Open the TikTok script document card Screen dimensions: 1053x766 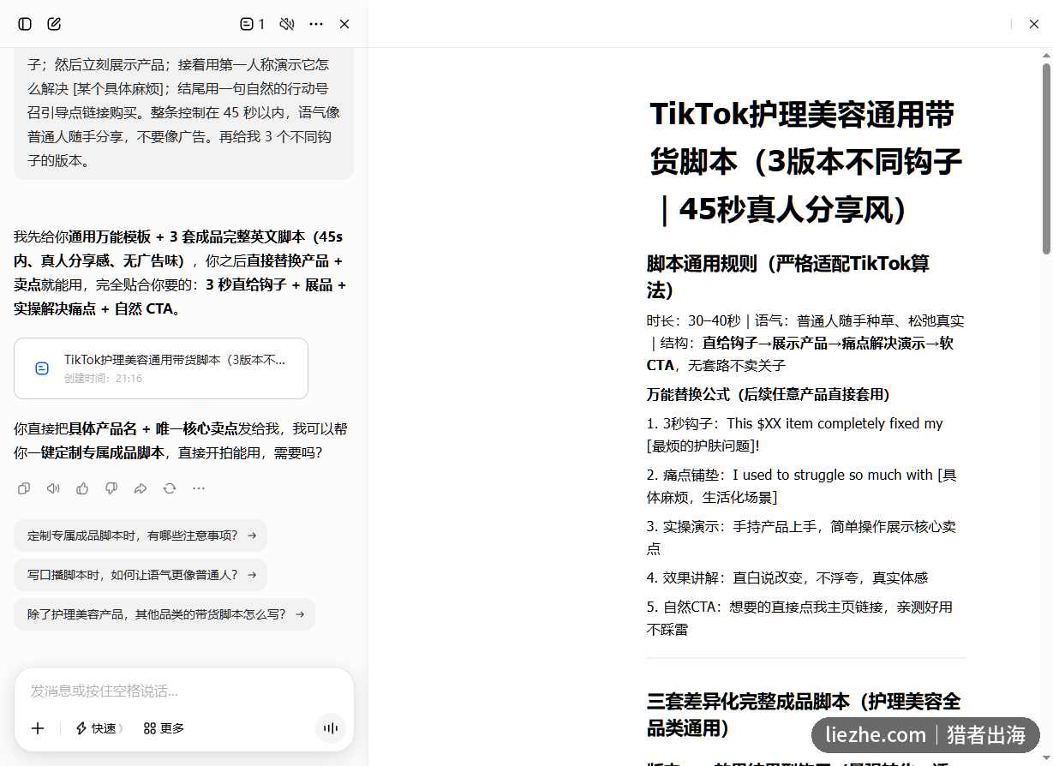(161, 368)
